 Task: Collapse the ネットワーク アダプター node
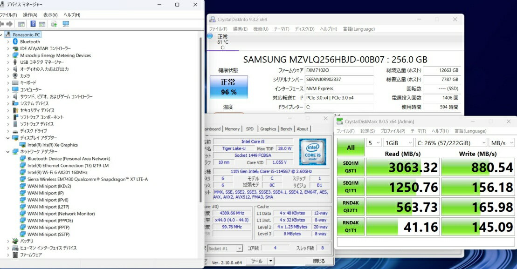pyautogui.click(x=8, y=152)
